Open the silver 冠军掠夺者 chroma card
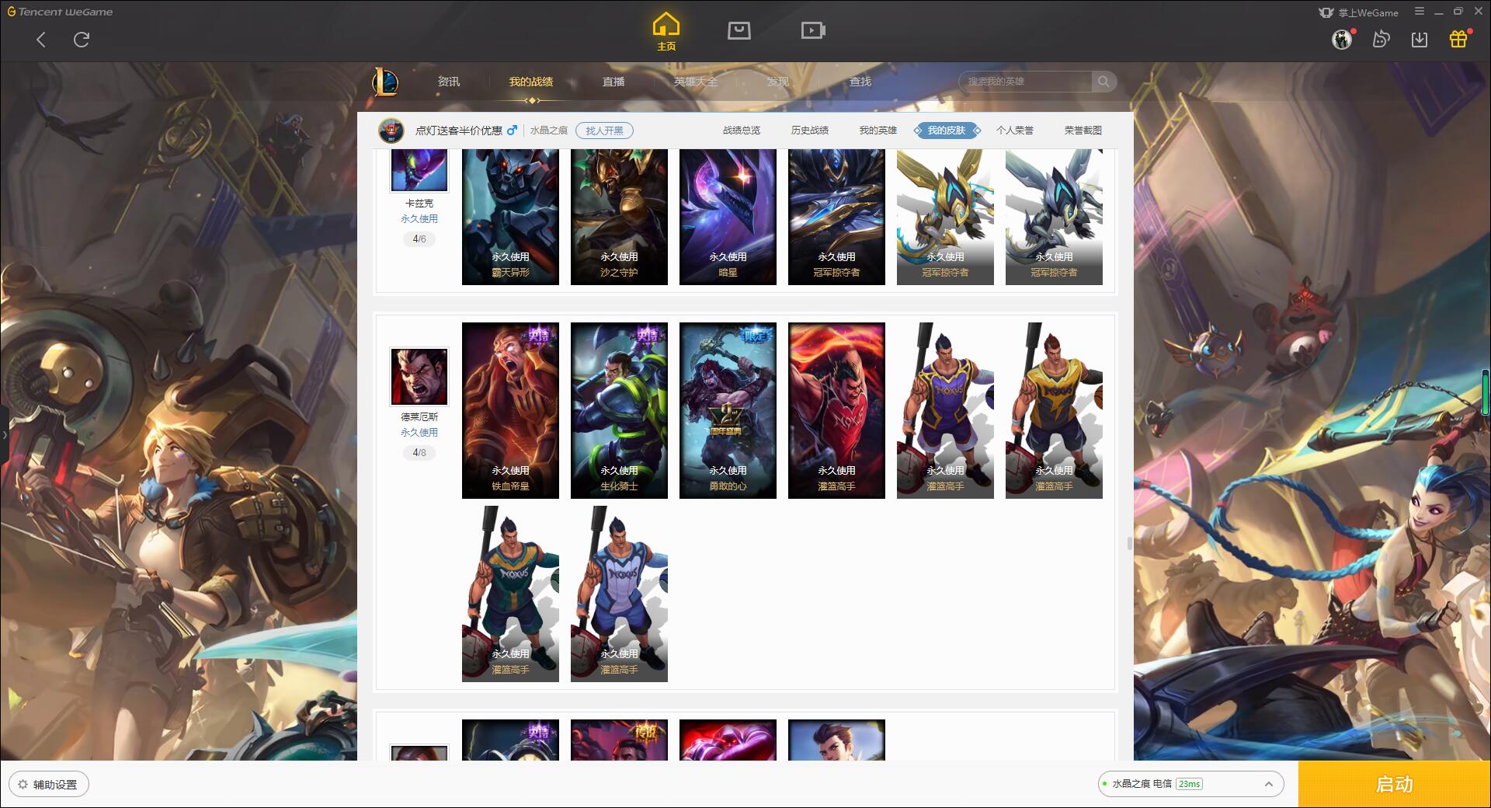The height and width of the screenshot is (808, 1491). [x=1054, y=217]
